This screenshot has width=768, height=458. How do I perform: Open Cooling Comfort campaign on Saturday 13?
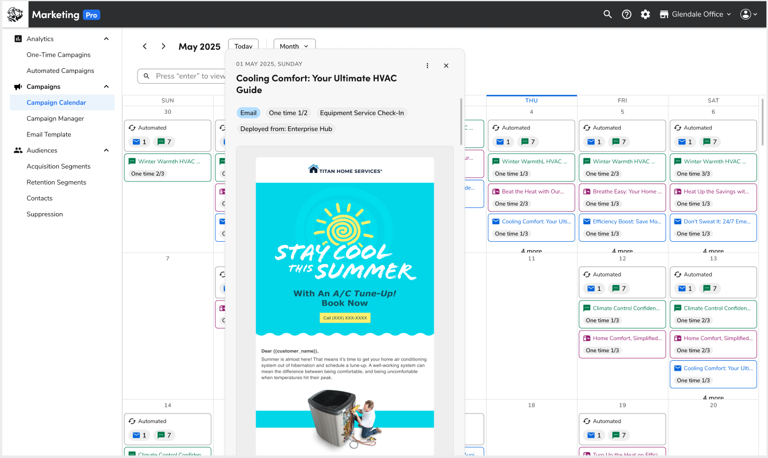coord(713,374)
